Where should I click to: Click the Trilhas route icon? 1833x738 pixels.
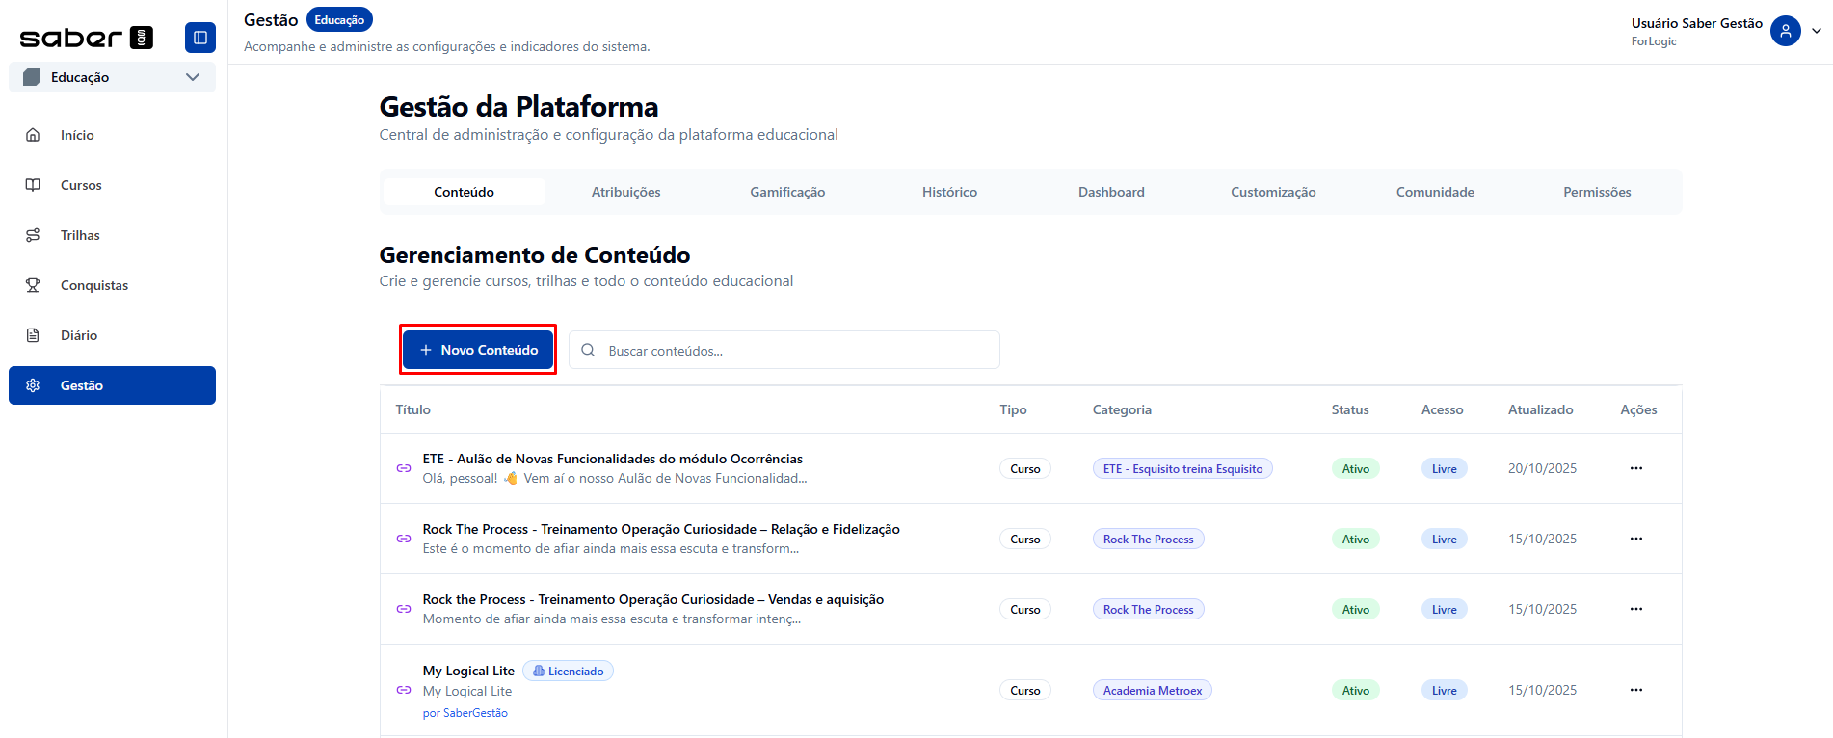pos(33,235)
